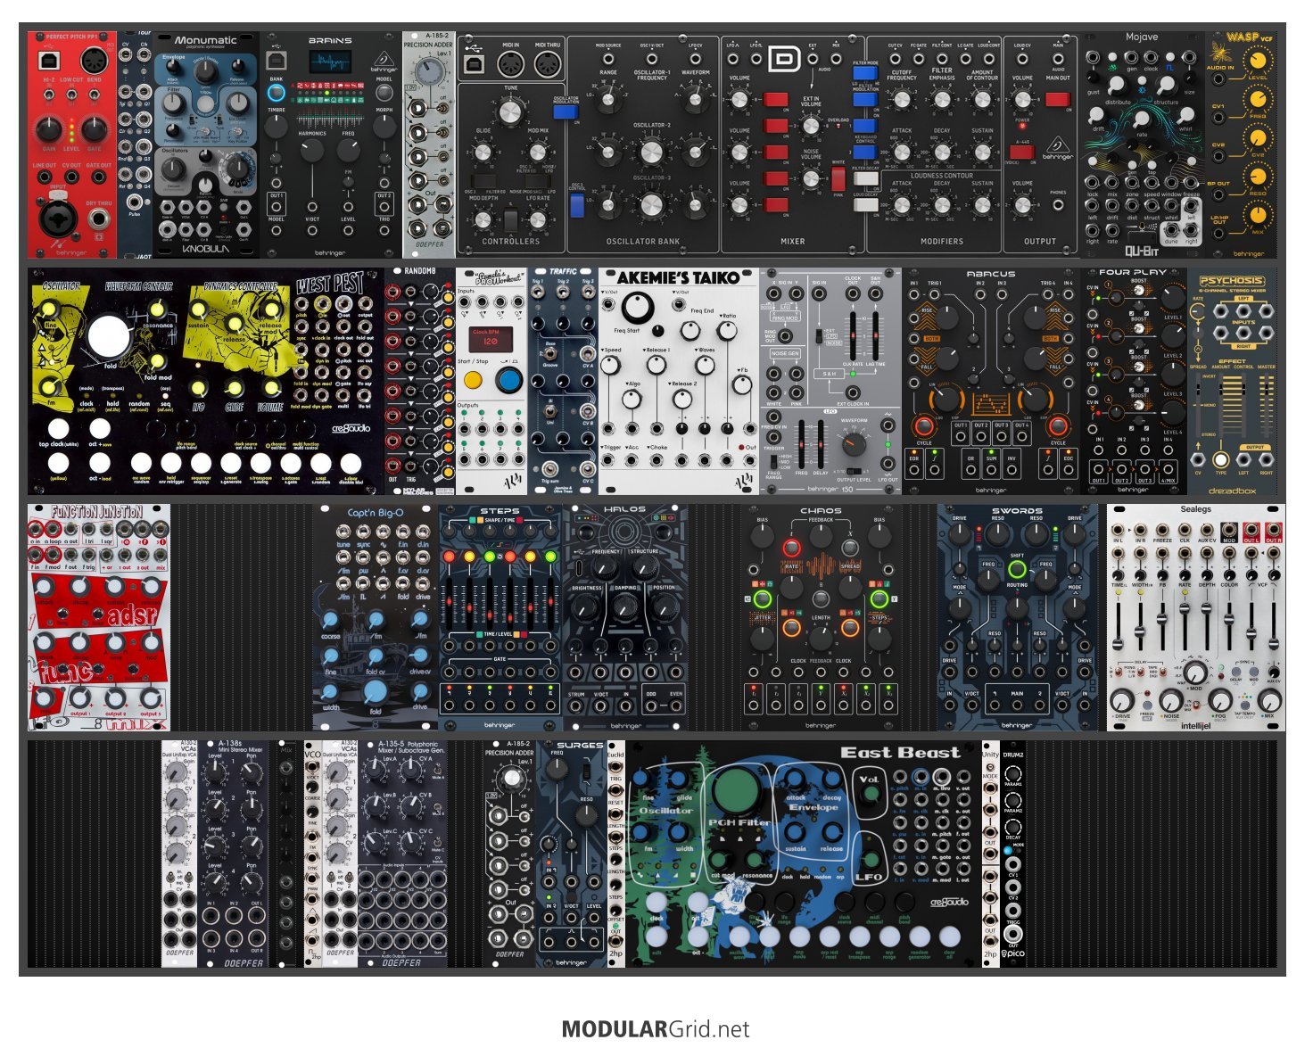Click the USB port on Perfect Pitch PP1
Viewport: 1313px width, 1048px height.
[x=49, y=61]
